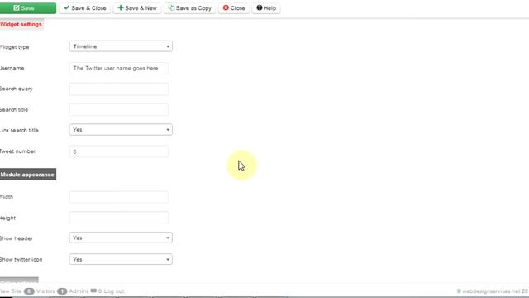Click the green Save button

click(x=27, y=8)
